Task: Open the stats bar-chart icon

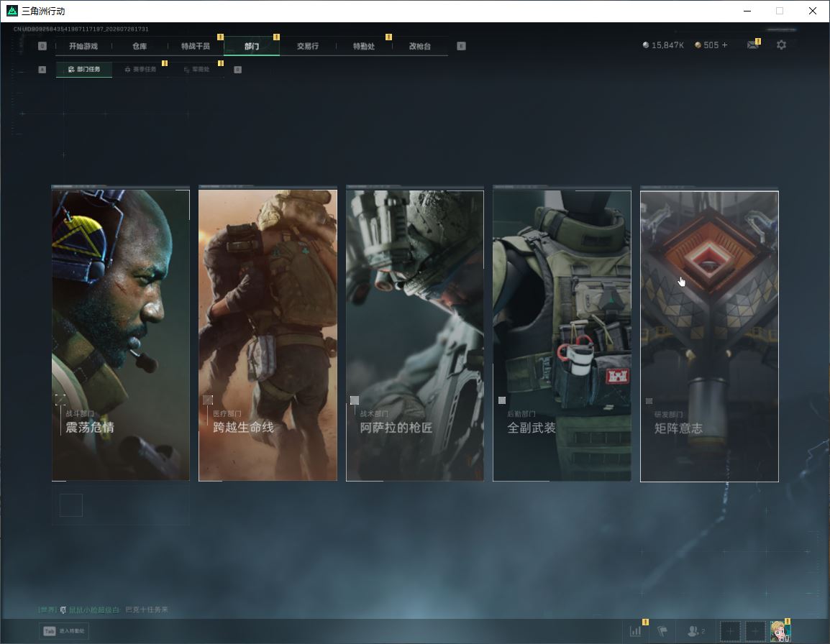Action: click(635, 631)
